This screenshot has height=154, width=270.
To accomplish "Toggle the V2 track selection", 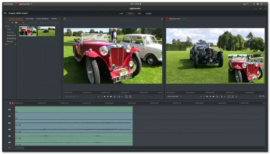I will point(9,116).
